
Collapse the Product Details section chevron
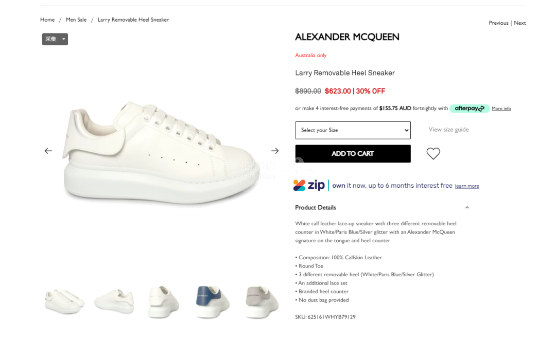(x=467, y=208)
